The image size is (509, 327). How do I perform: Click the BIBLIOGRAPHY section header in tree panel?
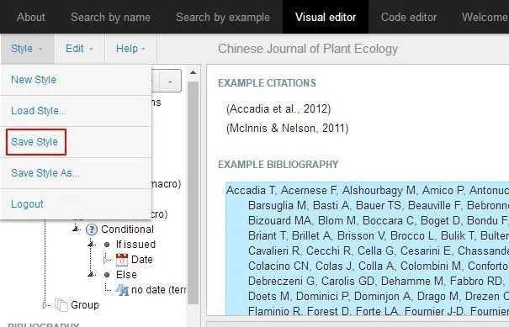point(43,324)
